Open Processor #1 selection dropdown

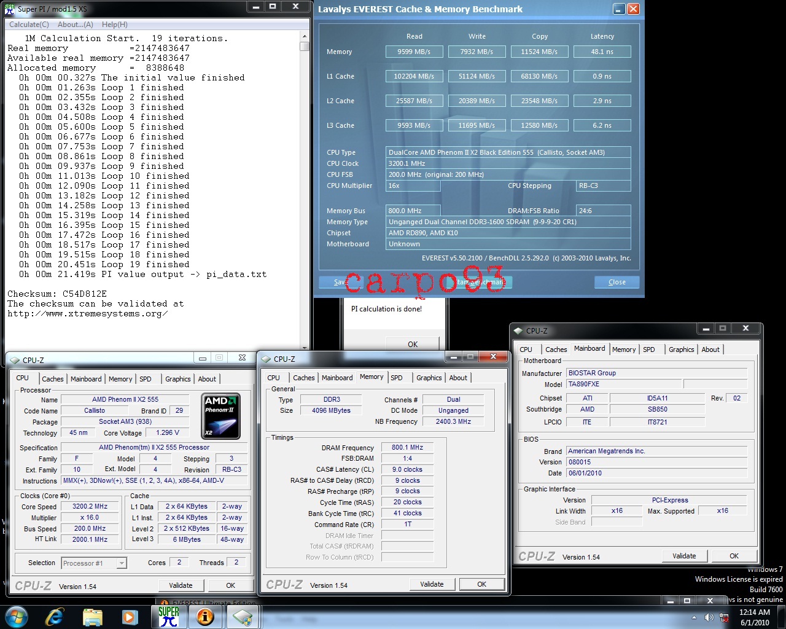(122, 563)
